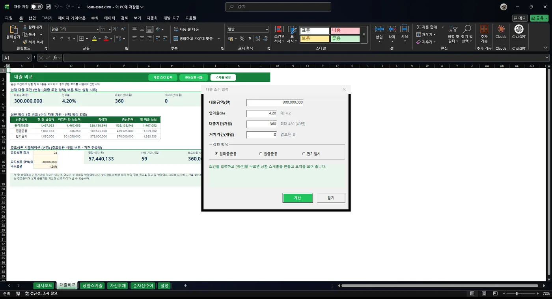Launch the ChatGPT add-in icon
This screenshot has height=299, width=552.
click(519, 29)
